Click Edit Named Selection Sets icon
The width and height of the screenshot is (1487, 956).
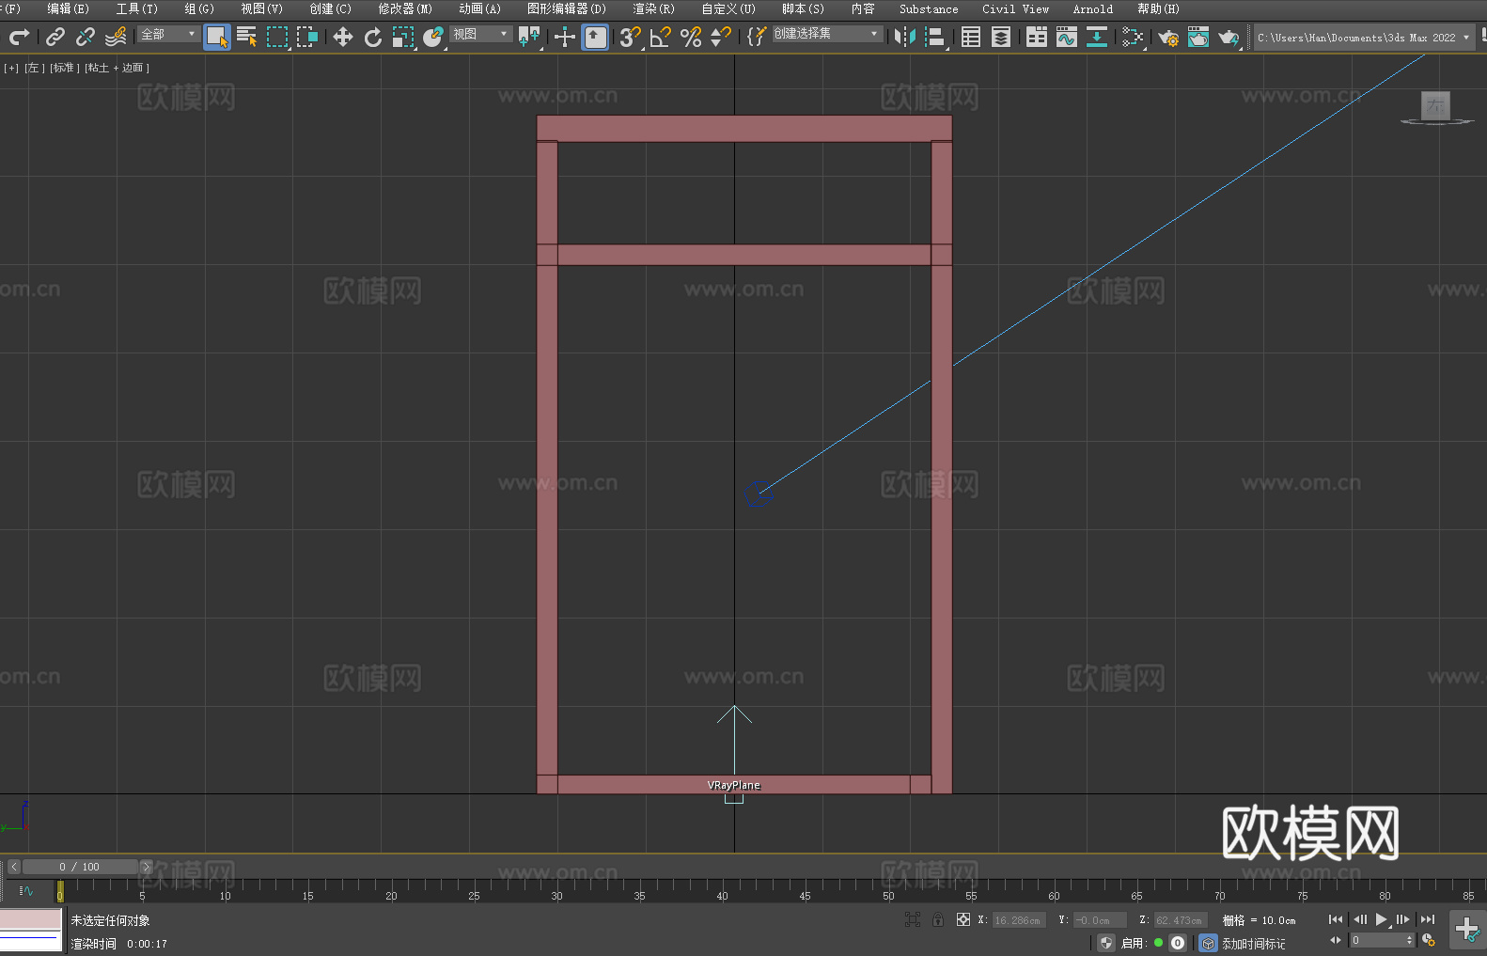(757, 37)
